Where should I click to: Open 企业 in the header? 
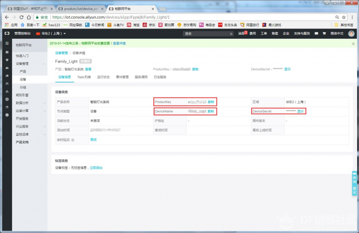point(286,33)
